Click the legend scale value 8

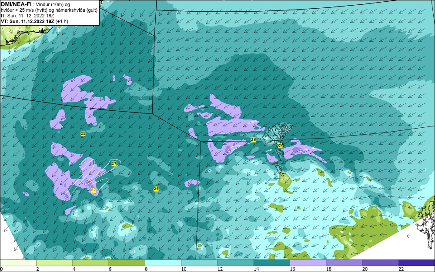pos(146,269)
